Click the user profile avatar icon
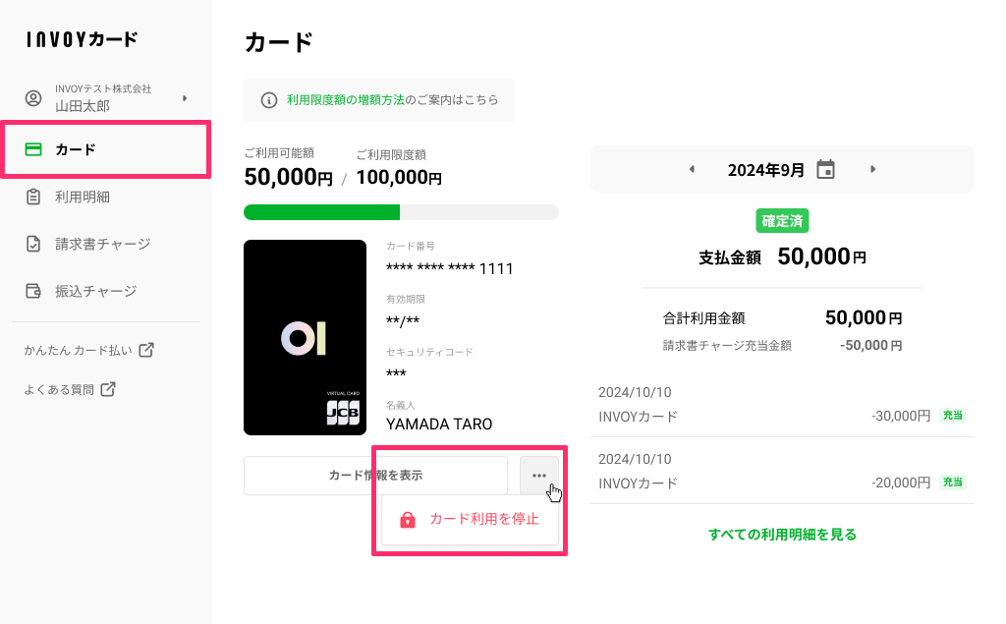The image size is (1006, 624). tap(33, 98)
